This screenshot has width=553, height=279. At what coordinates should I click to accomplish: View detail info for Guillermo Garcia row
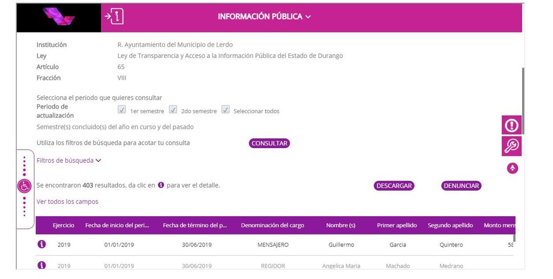coord(42,244)
